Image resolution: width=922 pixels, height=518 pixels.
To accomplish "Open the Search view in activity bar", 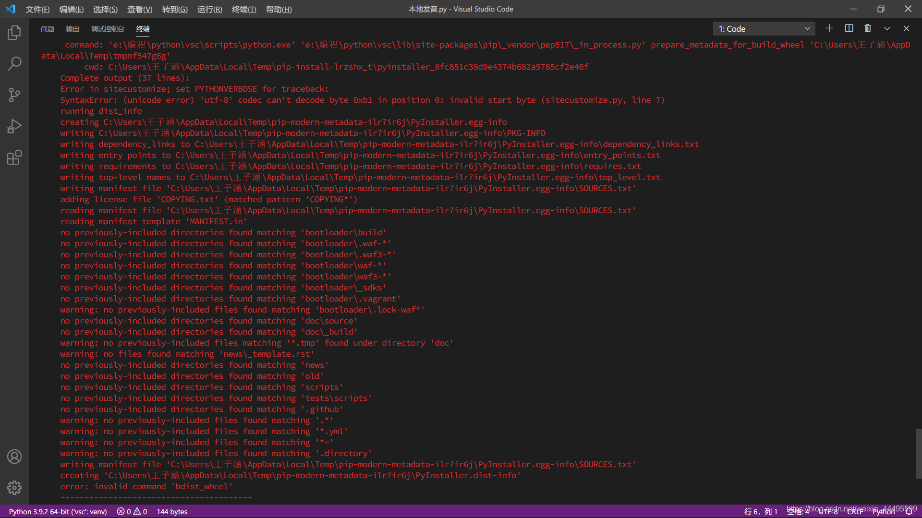I will [14, 63].
